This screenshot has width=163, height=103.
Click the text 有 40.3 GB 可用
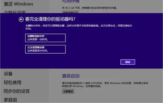pos(71,8)
